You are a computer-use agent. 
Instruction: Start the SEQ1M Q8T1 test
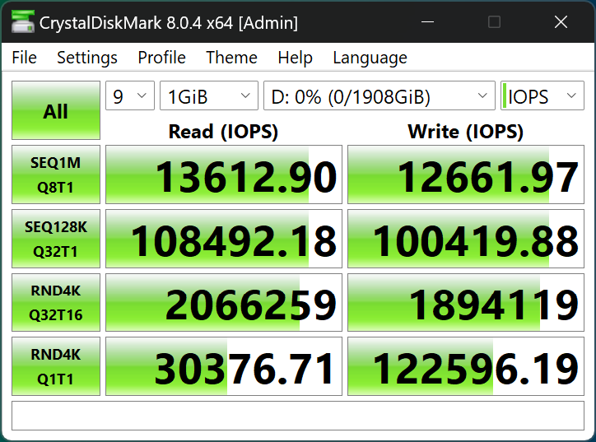coord(56,174)
